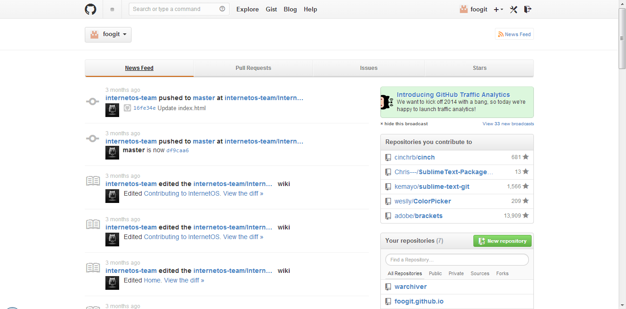This screenshot has width=626, height=309.
Task: Click the star icon beside 13,909
Action: click(x=526, y=215)
